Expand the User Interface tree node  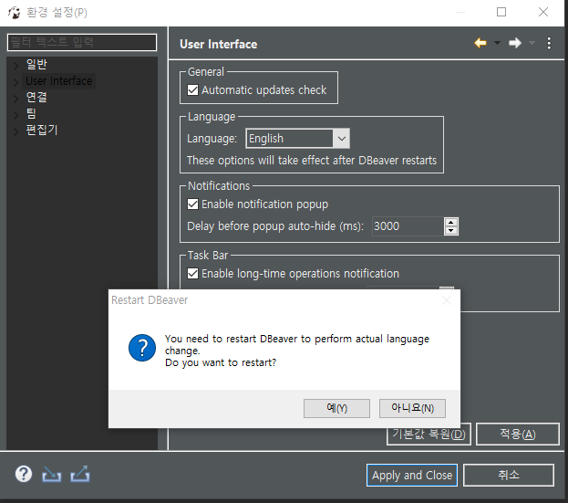(15, 81)
